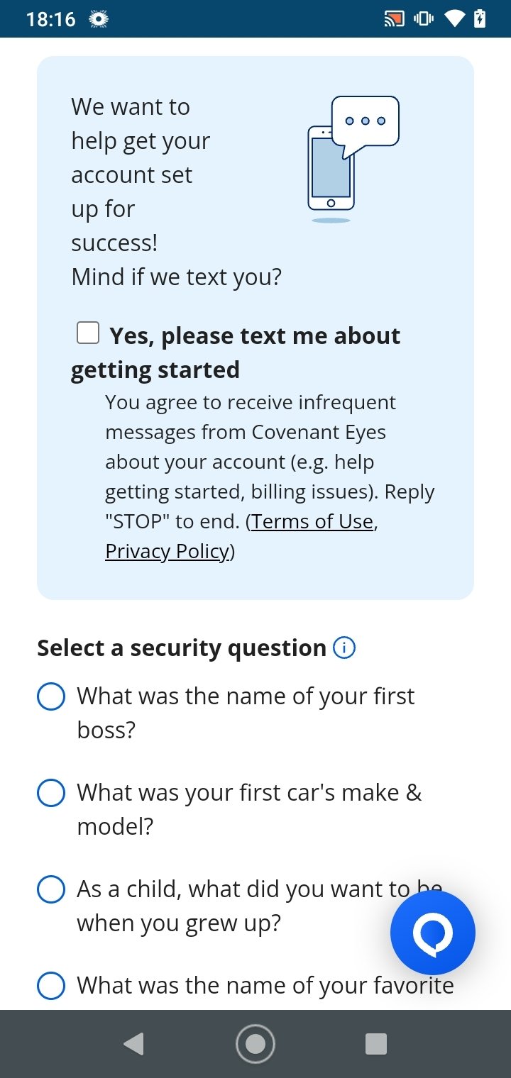The image size is (511, 1078).
Task: Select the first boss security question
Action: click(51, 696)
